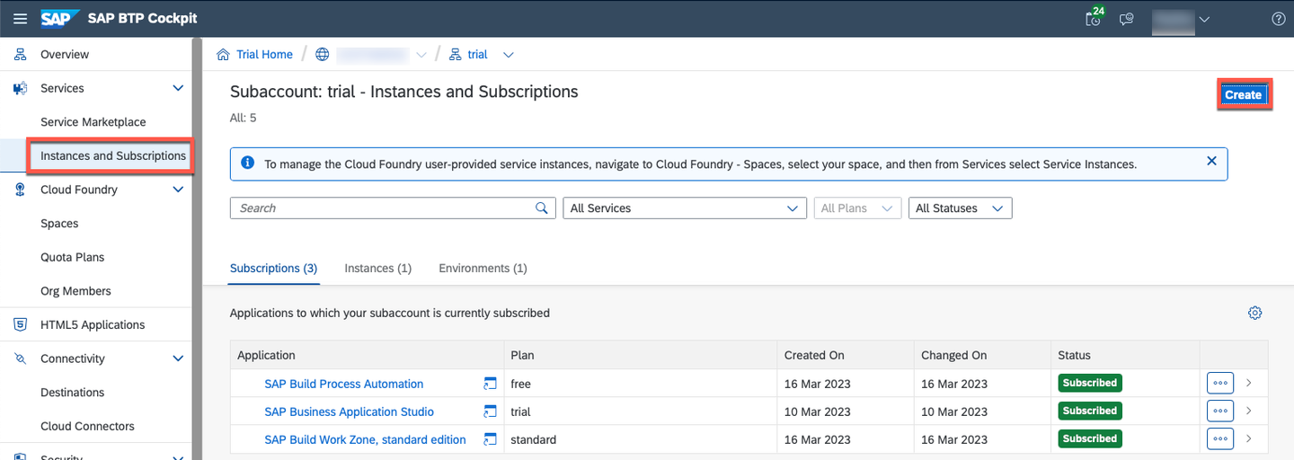
Task: Click Subscribed status of SAP Build Process Automation
Action: pyautogui.click(x=1090, y=383)
